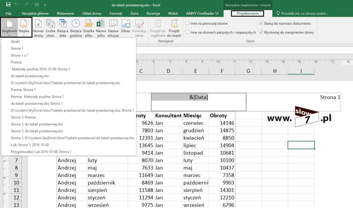This screenshot has height=208, width=353.
Task: Choose 'Strona 1 z ?' header preset
Action: pos(69,55)
